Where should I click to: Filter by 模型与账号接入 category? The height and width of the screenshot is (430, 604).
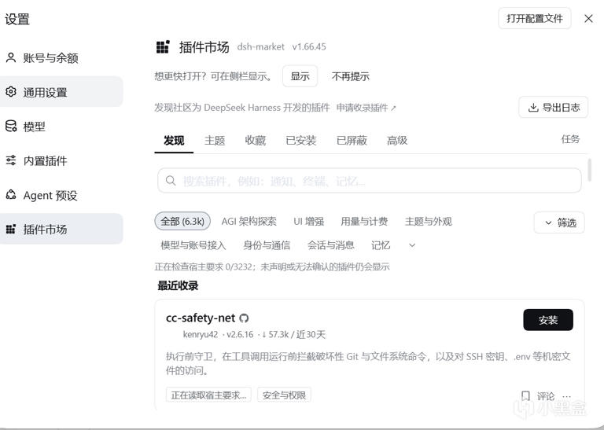click(193, 245)
